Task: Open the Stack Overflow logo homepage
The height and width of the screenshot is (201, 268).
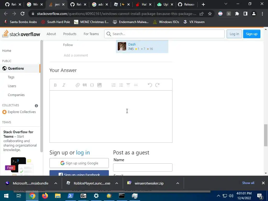Action: coord(21,34)
